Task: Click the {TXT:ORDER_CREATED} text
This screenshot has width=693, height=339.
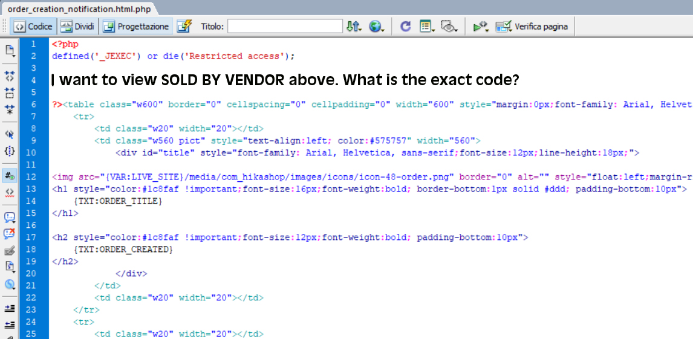Action: pyautogui.click(x=123, y=250)
